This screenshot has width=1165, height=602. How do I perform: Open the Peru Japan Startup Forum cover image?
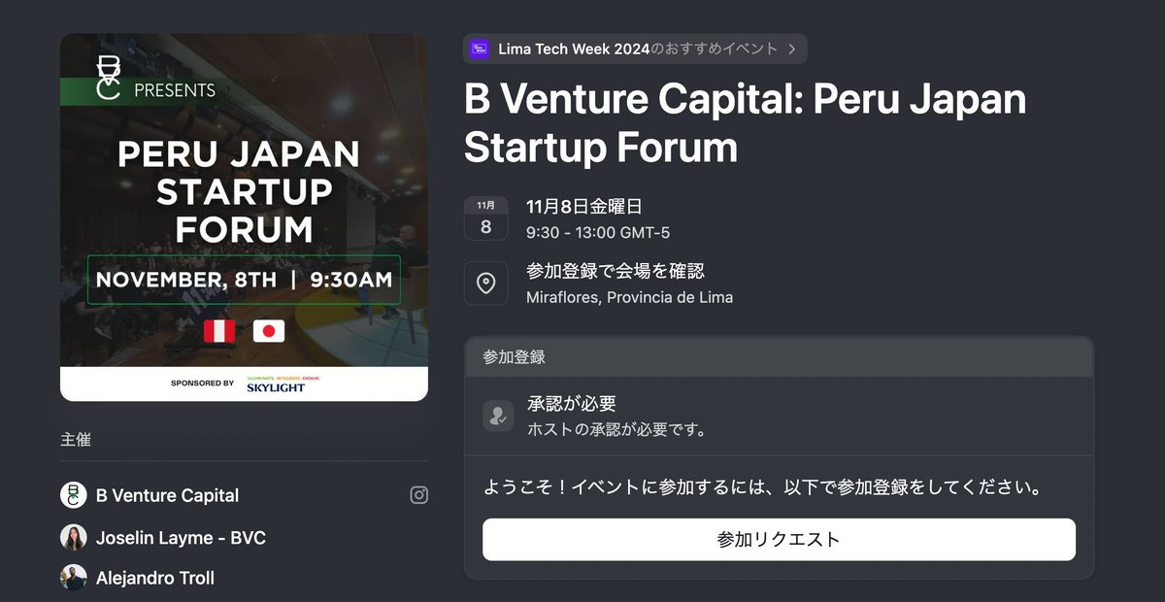point(244,217)
